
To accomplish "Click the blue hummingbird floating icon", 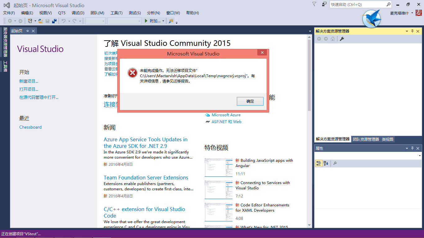I will (x=371, y=19).
